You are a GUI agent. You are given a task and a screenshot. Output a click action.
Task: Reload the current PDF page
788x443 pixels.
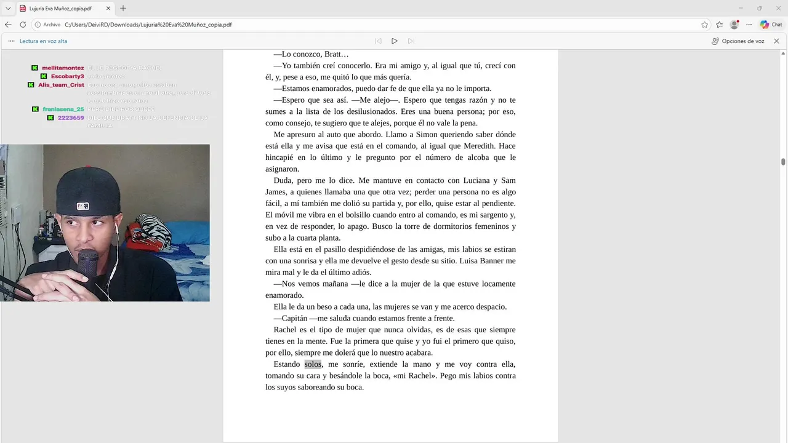[x=23, y=25]
